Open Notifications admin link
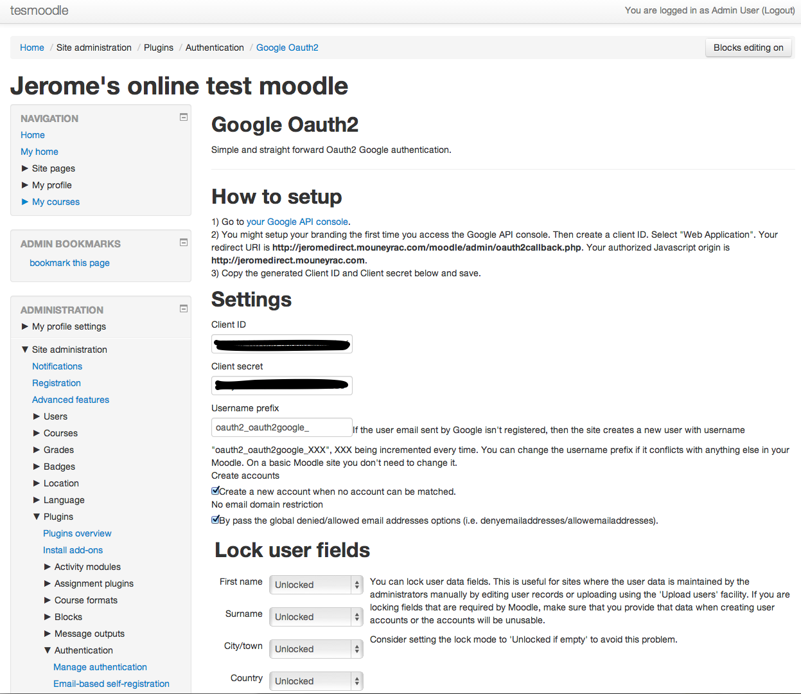The height and width of the screenshot is (694, 801). coord(57,366)
